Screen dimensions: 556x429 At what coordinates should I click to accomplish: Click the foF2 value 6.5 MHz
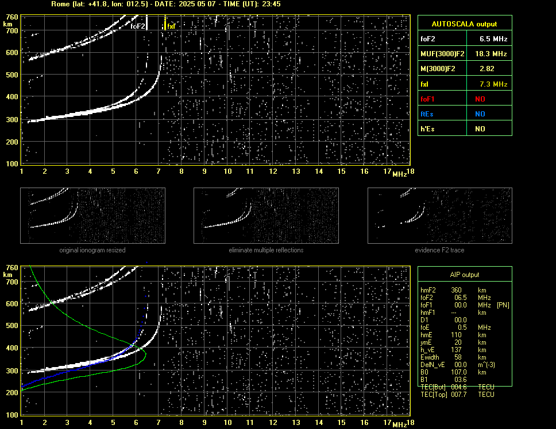(x=493, y=39)
